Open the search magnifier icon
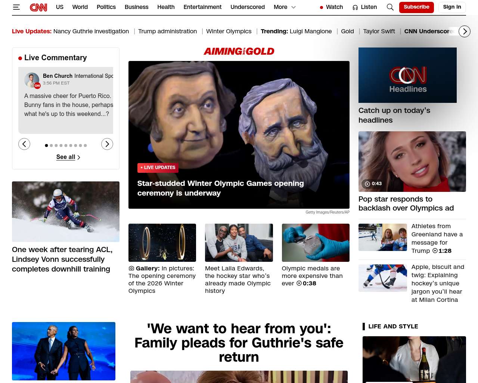Screen dimensions: 478x383 tap(390, 7)
